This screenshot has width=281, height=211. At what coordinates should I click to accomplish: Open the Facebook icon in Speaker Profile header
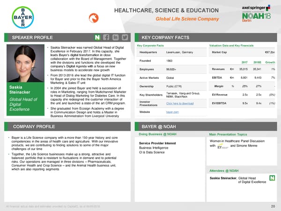(107, 37)
